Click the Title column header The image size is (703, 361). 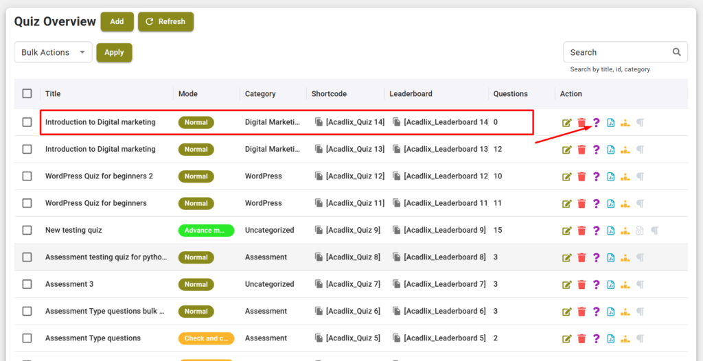click(x=53, y=94)
